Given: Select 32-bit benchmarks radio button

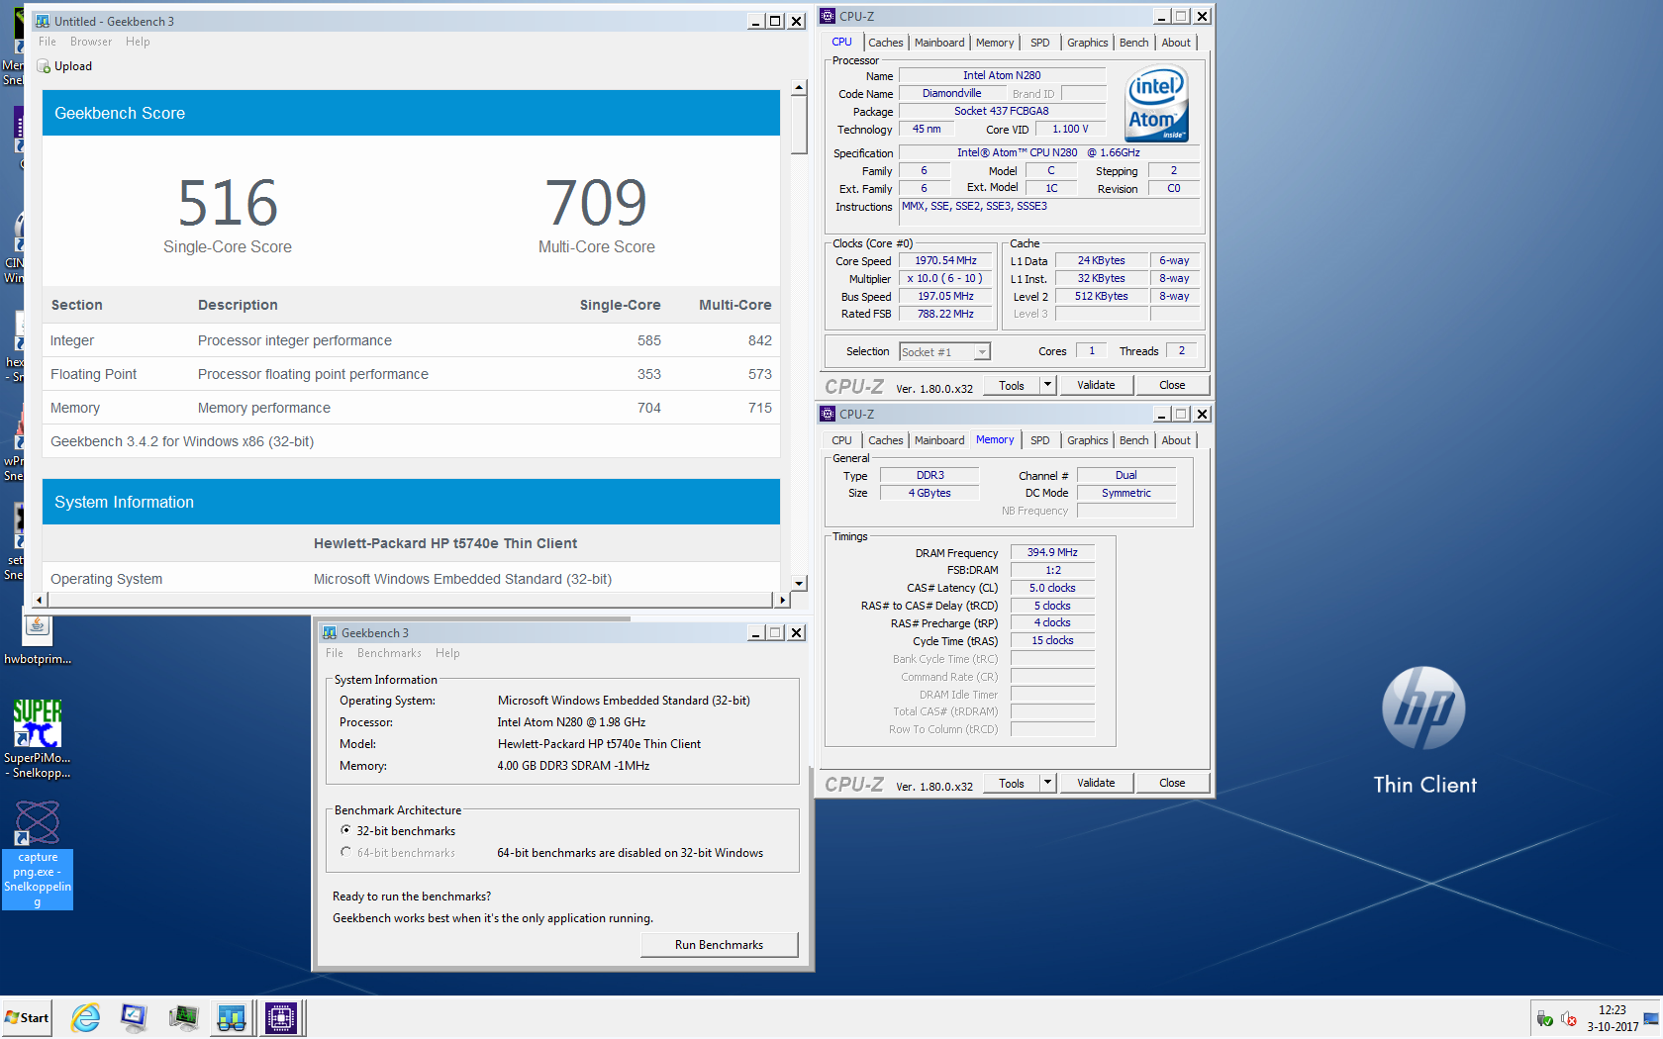Looking at the screenshot, I should pos(345,830).
